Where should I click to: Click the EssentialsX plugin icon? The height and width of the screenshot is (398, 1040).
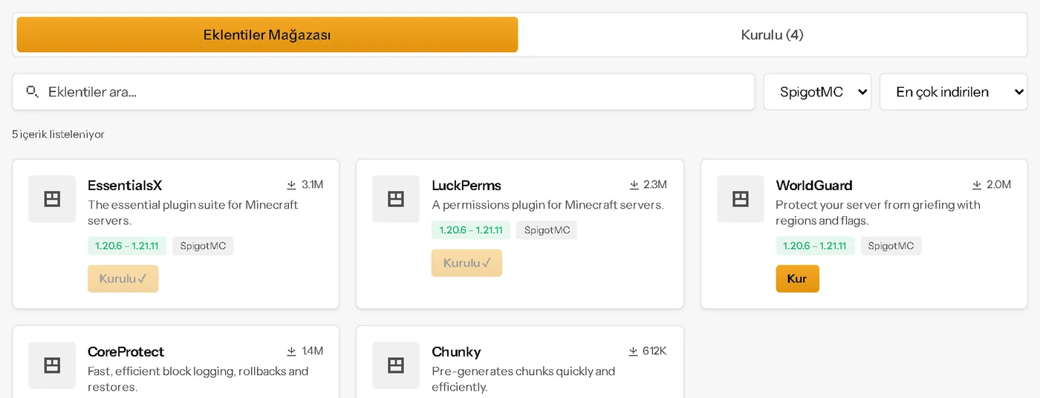(x=52, y=199)
